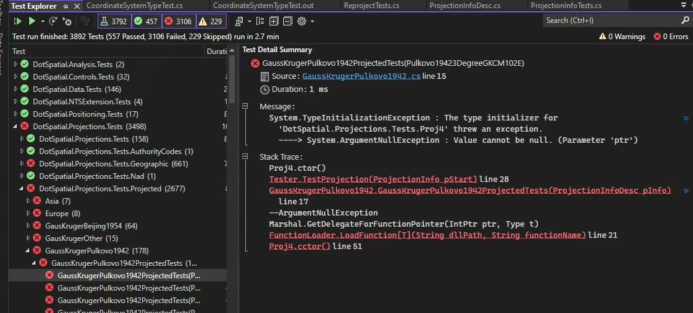Viewport: 693px width, 313px height.
Task: Toggle the failed tests filter showing 3106
Action: click(179, 21)
